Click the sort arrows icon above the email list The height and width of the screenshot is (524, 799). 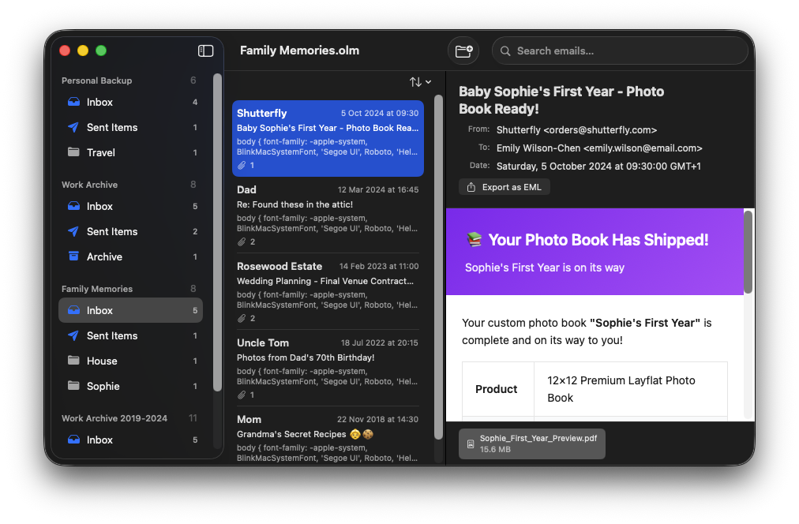(x=414, y=81)
